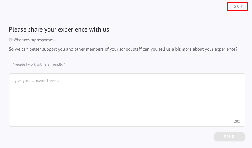Show response visibility info via the small i icon

pos(11,40)
